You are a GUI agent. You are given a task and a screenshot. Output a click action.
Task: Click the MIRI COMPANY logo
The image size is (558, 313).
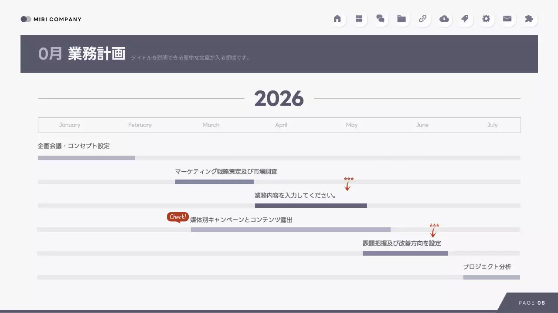(51, 19)
